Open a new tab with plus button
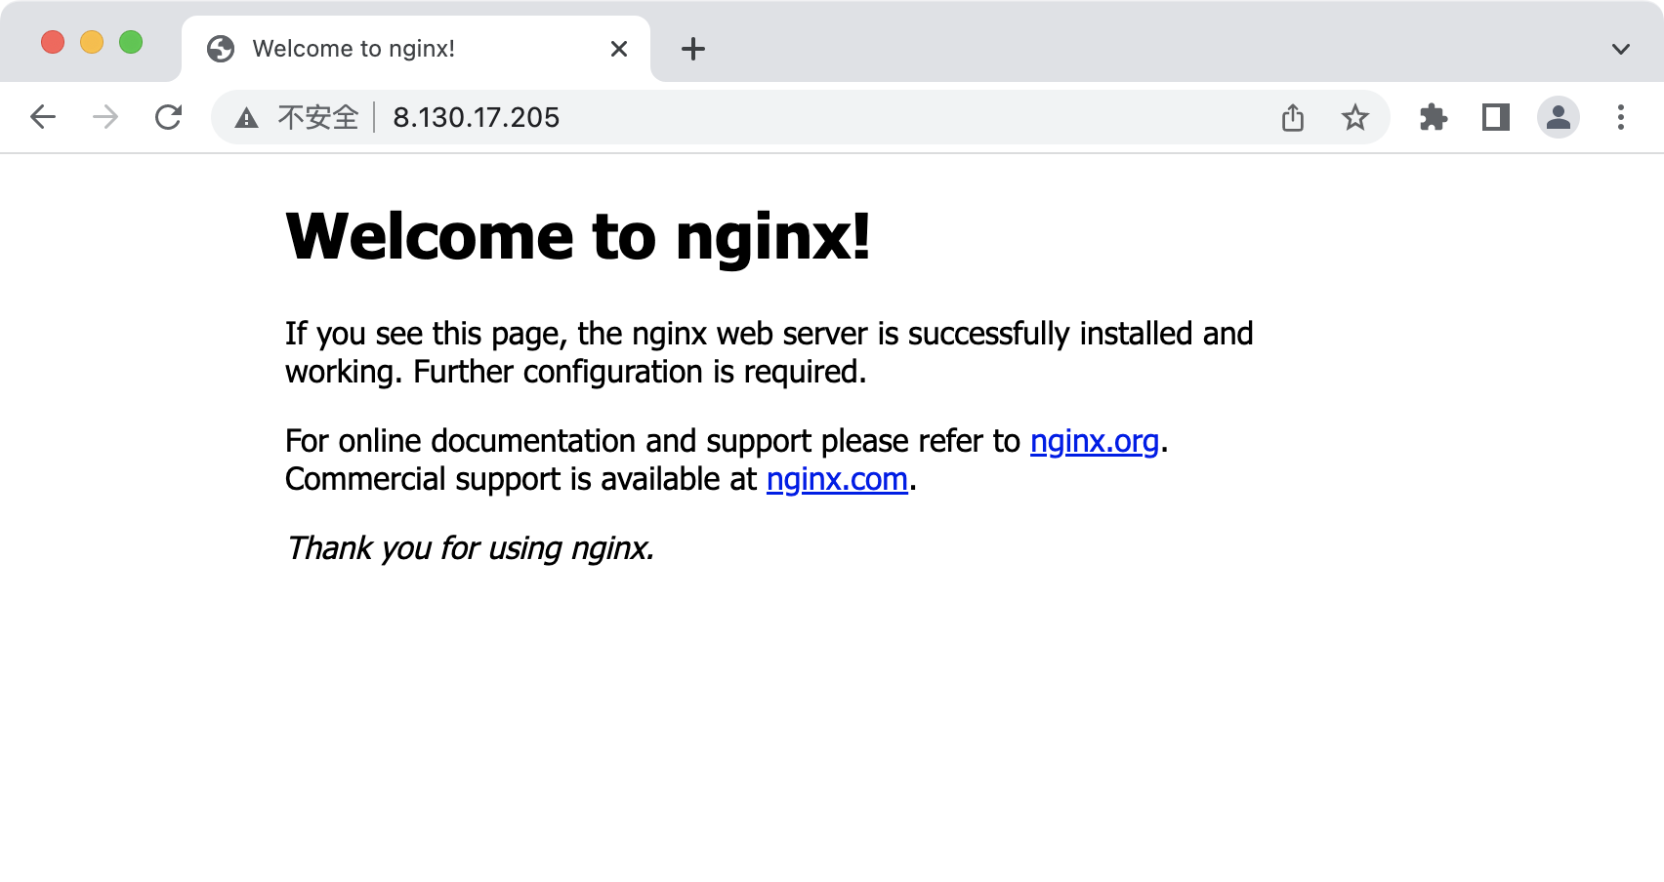 point(693,49)
